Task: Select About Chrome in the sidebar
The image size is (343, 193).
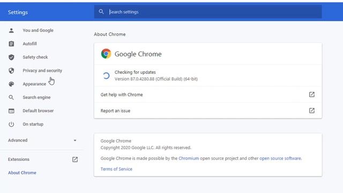Action: [x=22, y=173]
